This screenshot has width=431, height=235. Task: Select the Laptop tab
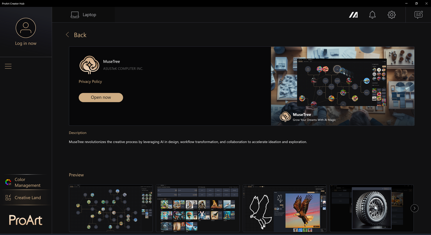83,15
